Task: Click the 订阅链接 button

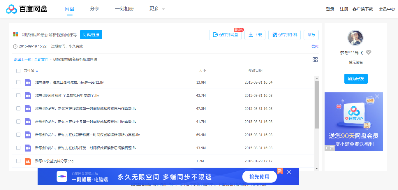Action: 91,34
